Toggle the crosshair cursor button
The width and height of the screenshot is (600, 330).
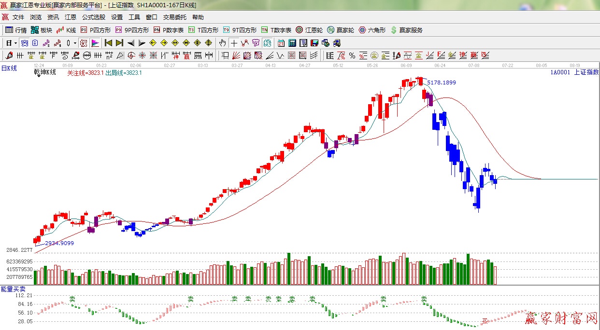234,43
